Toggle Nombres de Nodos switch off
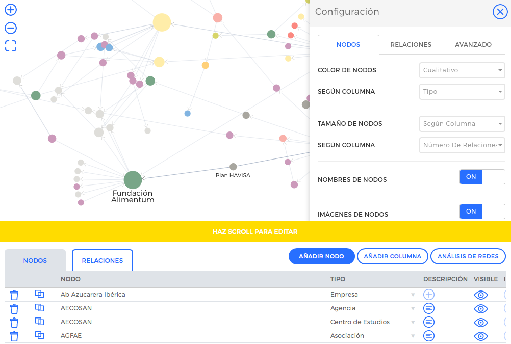 point(482,177)
